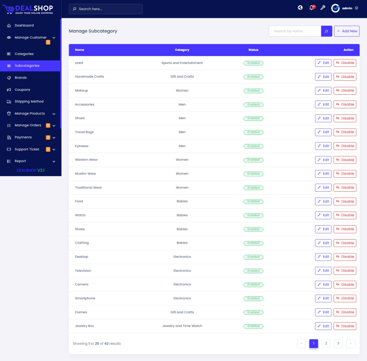The height and width of the screenshot is (361, 367).
Task: Disable the Travel Bags subcategory
Action: click(x=345, y=132)
